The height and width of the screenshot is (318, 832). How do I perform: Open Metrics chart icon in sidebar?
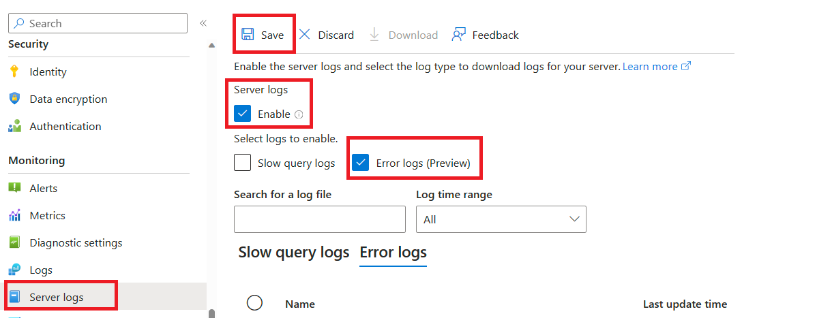pos(14,215)
